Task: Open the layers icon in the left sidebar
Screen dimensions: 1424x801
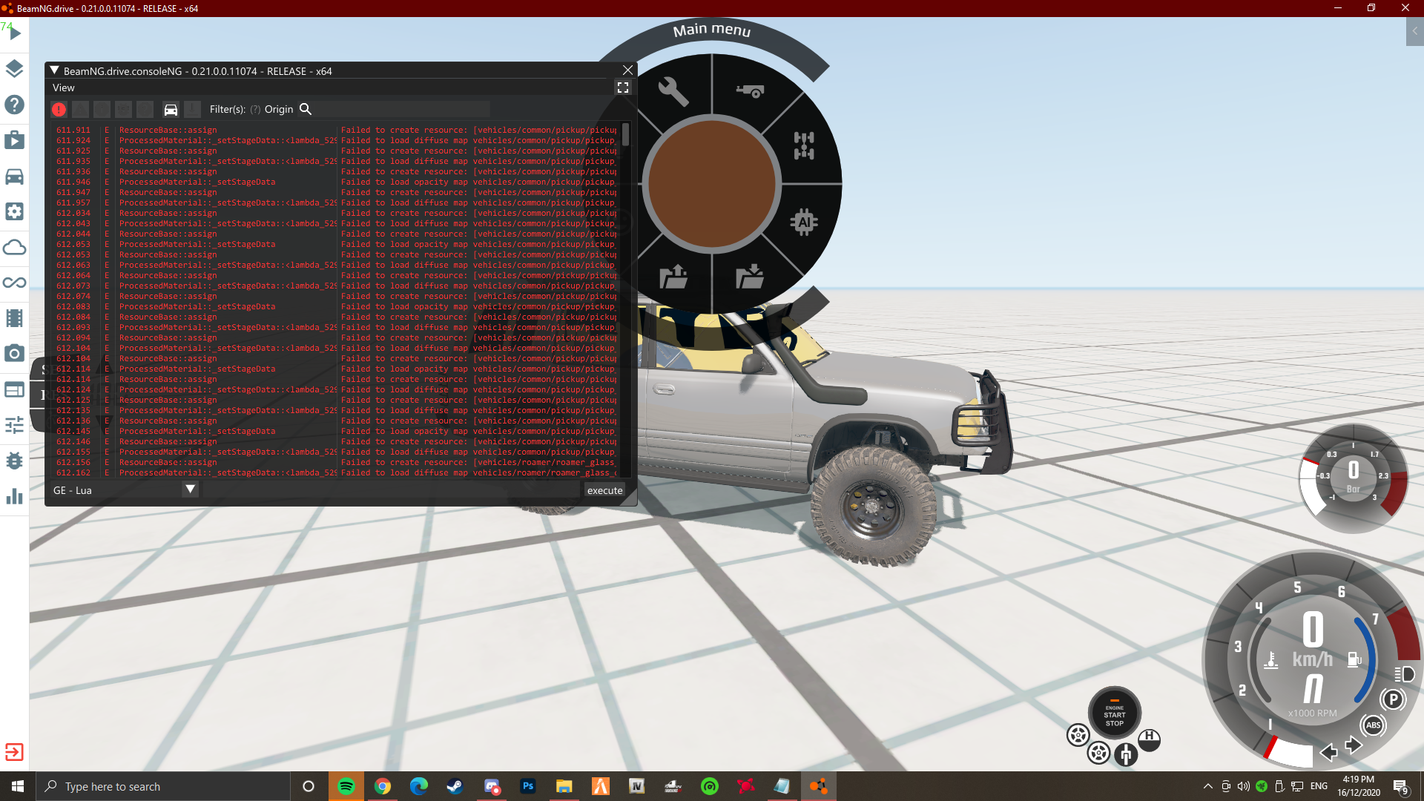Action: pyautogui.click(x=15, y=69)
